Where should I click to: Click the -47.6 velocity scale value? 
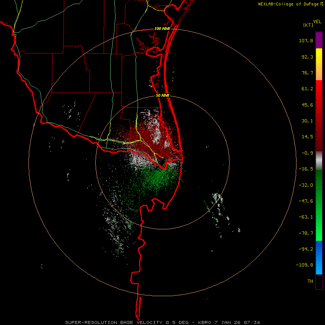pos(306,201)
